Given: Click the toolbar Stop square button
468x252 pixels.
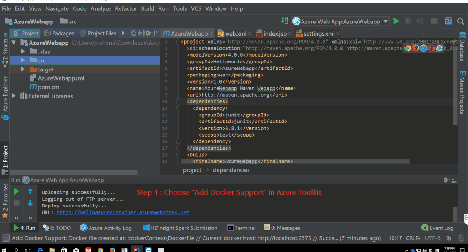Looking at the screenshot, I should coord(434,21).
